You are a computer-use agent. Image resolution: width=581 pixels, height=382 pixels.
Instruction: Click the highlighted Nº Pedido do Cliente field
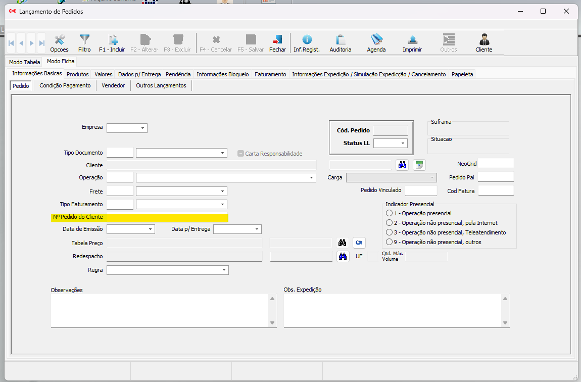pyautogui.click(x=167, y=218)
